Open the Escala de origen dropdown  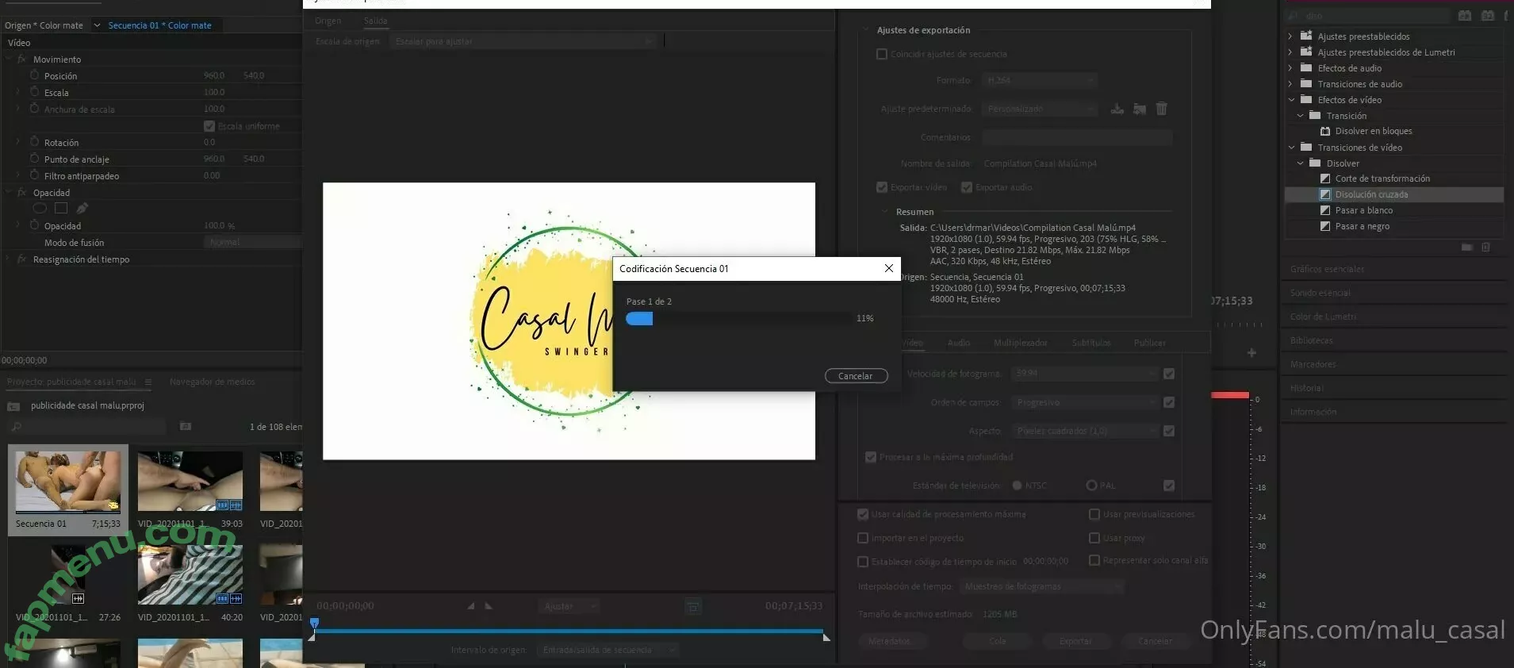click(x=523, y=41)
